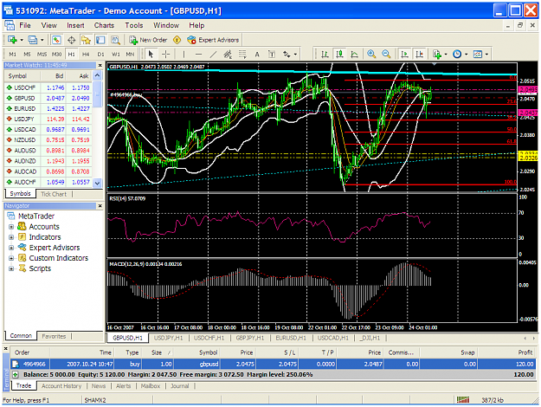Image resolution: width=541 pixels, height=407 pixels.
Task: Zoom out of the chart
Action: tap(386, 55)
